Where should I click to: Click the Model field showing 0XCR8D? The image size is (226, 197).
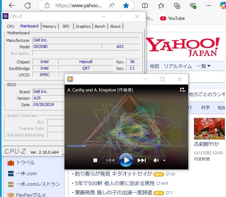[x=66, y=47]
